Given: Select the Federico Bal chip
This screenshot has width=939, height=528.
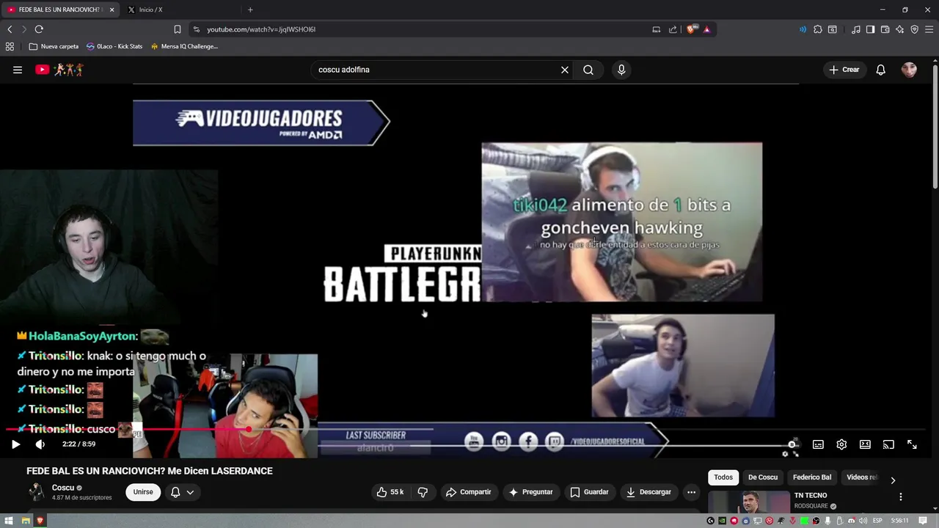Looking at the screenshot, I should (x=812, y=477).
